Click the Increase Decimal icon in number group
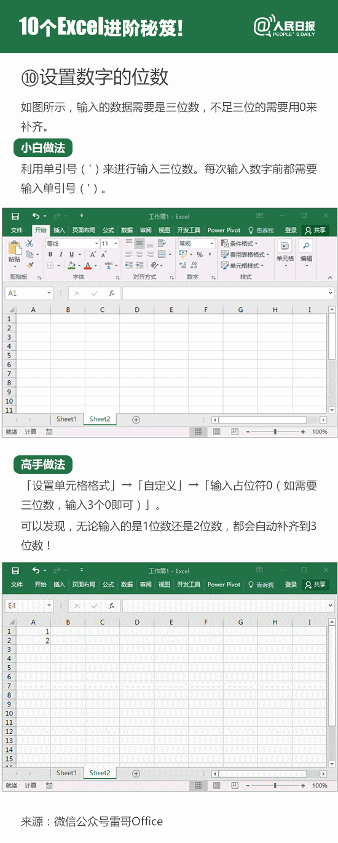 (183, 265)
